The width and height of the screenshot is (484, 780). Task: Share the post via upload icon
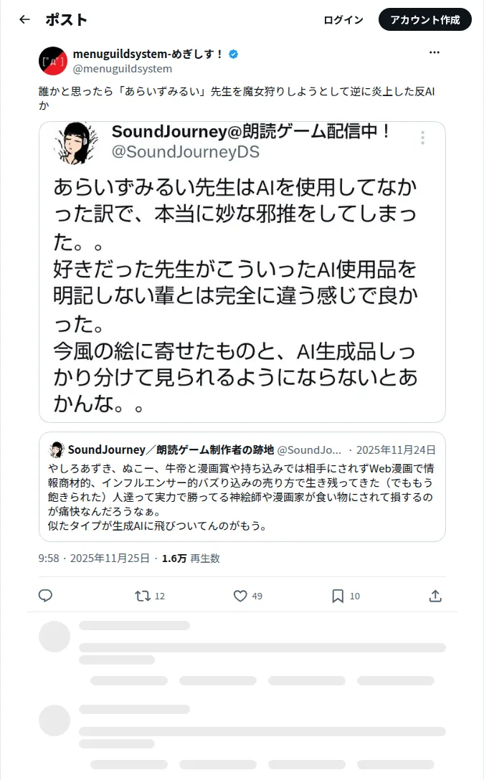[x=435, y=596]
